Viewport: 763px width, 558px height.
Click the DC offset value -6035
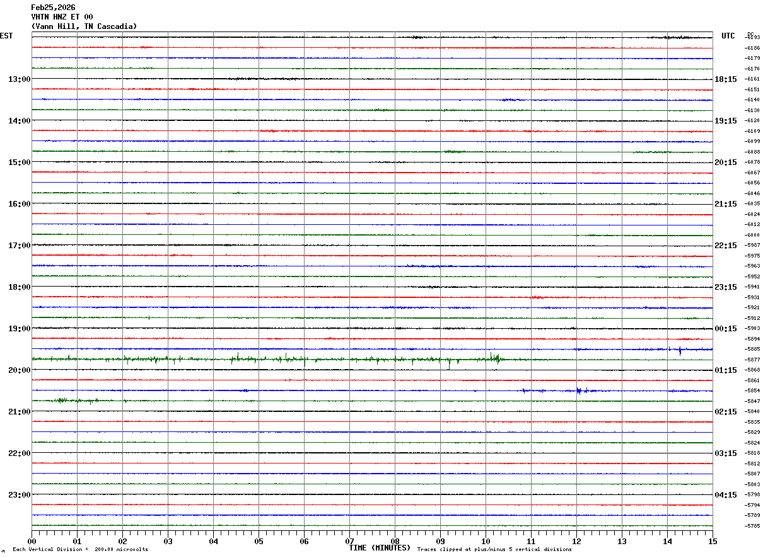click(753, 204)
